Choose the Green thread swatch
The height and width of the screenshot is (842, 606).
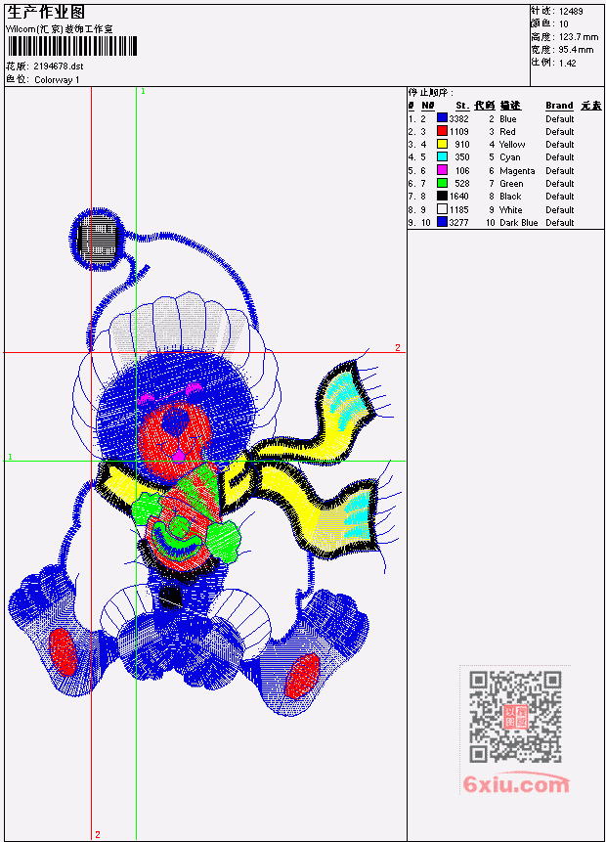tap(442, 183)
